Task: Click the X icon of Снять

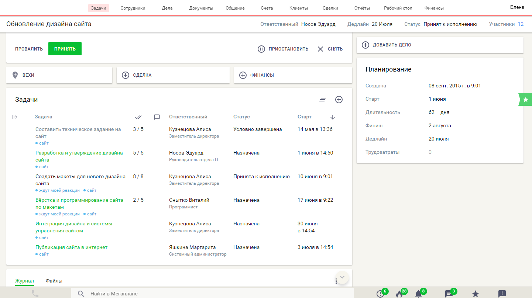Action: coord(320,49)
